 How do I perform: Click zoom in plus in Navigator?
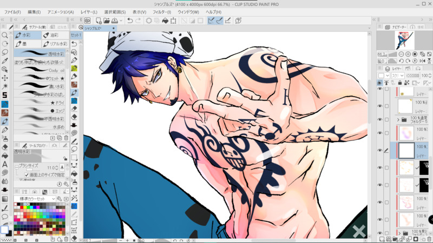[408, 55]
